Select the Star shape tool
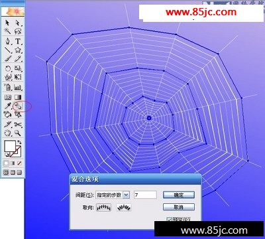265x239 pixels. point(18,50)
